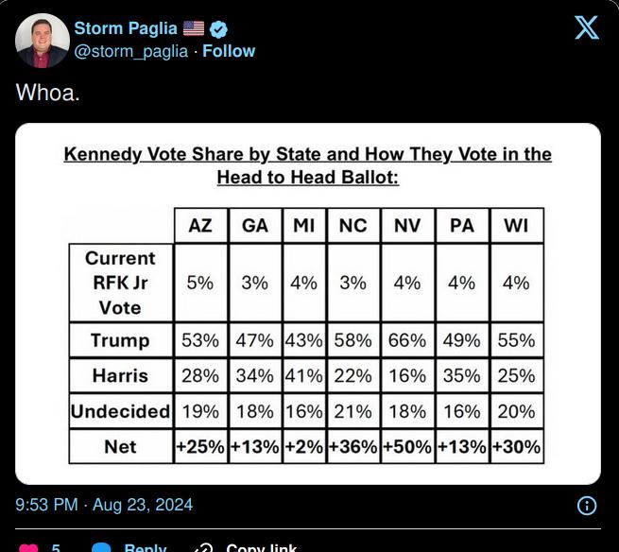Click the X logo
The image size is (619, 552).
pos(586,26)
